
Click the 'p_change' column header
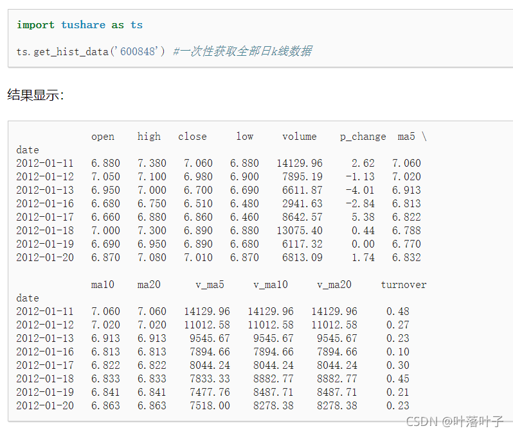click(x=363, y=136)
